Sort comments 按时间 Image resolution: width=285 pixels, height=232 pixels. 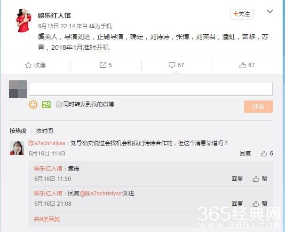[x=44, y=131]
